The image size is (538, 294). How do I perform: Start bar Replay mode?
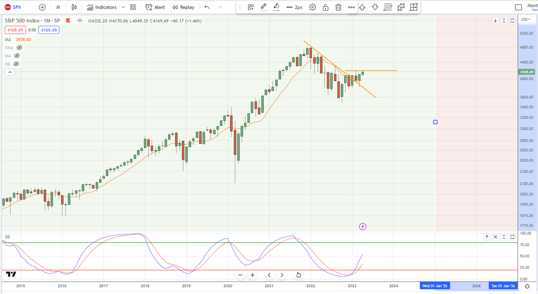(183, 7)
